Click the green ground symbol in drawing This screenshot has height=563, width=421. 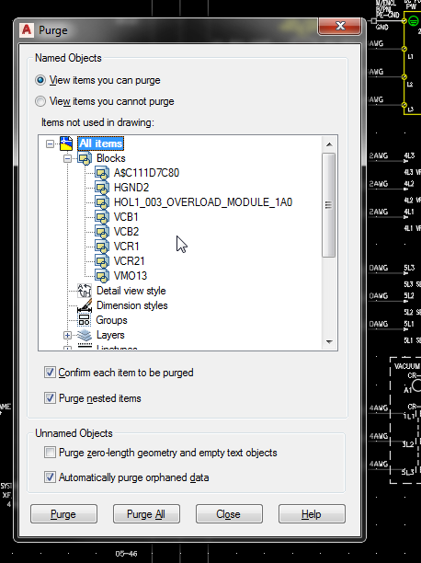(414, 21)
